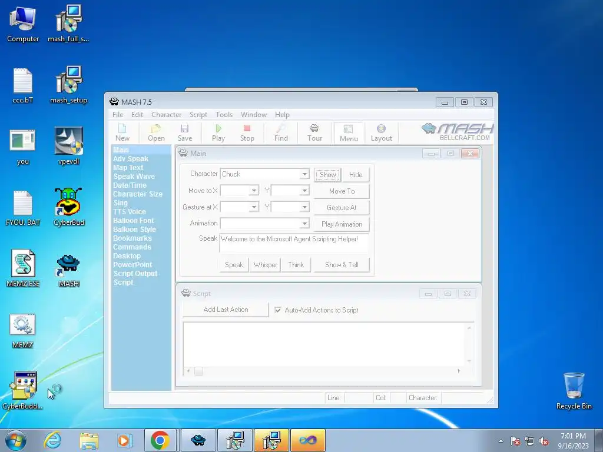Click the Whisper button
The image size is (603, 452).
click(x=265, y=265)
